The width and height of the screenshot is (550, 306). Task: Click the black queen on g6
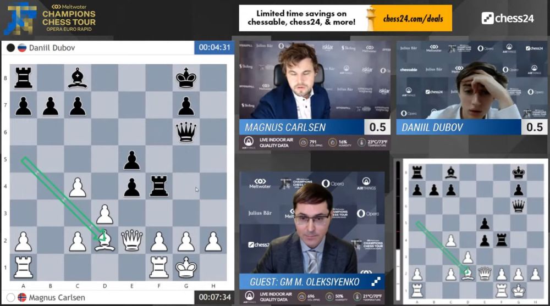coord(186,132)
